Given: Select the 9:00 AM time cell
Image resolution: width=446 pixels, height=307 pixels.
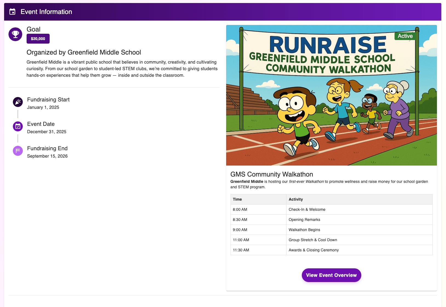Looking at the screenshot, I should (258, 230).
